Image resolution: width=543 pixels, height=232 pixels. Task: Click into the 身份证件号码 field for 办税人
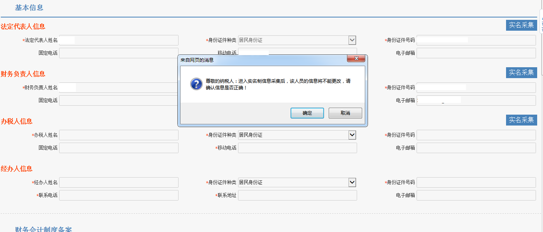(x=476, y=135)
